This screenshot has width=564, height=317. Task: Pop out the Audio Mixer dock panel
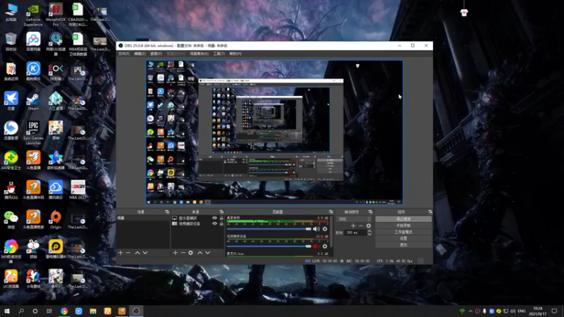(331, 212)
